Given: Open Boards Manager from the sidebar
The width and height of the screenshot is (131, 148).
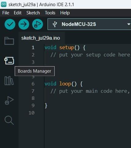Looking at the screenshot, I should (9, 61).
